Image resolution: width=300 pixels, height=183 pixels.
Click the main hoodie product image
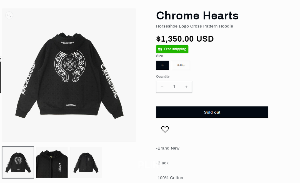[69, 75]
